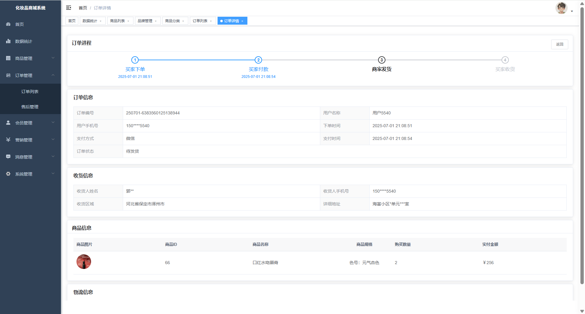The width and height of the screenshot is (585, 314).
Task: Click the 首页 dashboard icon in sidebar
Action: [x=8, y=24]
